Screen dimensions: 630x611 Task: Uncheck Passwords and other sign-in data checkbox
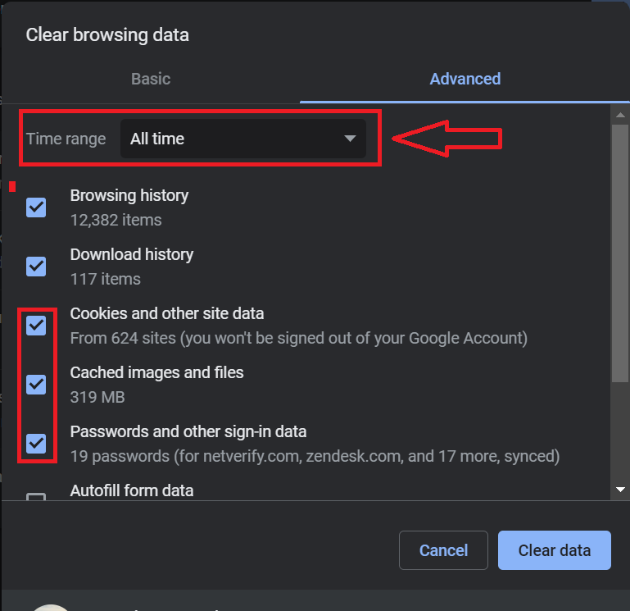click(x=36, y=443)
